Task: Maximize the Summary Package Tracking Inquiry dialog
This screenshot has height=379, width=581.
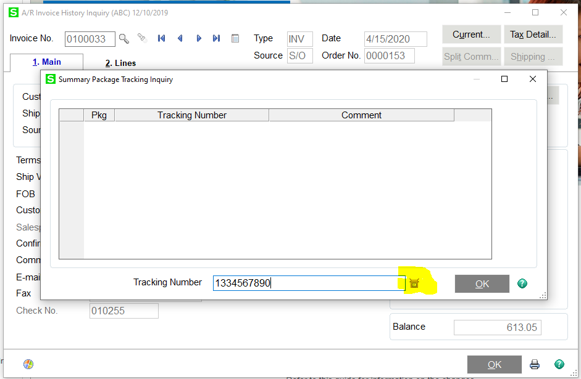Action: [x=504, y=79]
